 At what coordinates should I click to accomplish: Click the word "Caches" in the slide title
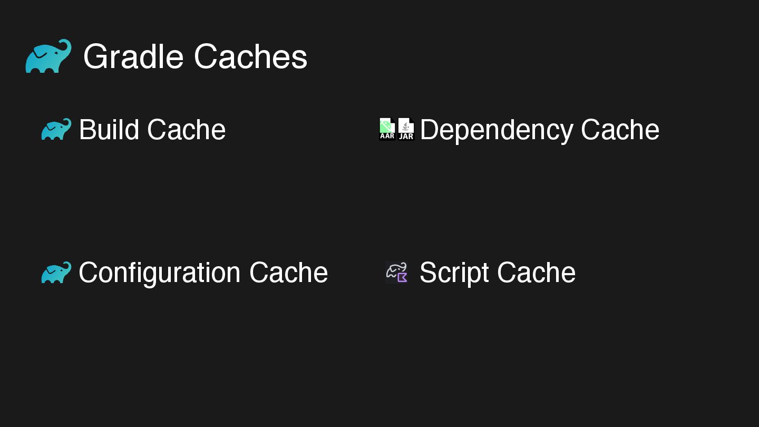pyautogui.click(x=251, y=56)
